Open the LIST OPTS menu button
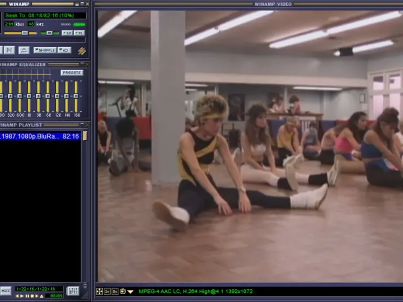The width and height of the screenshot is (403, 302). (73, 291)
